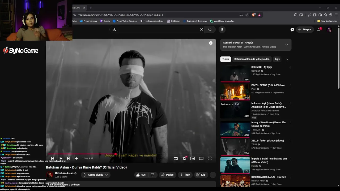The height and width of the screenshot is (191, 340).
Task: Select the İlgili filter chip
Action: [x=277, y=59]
